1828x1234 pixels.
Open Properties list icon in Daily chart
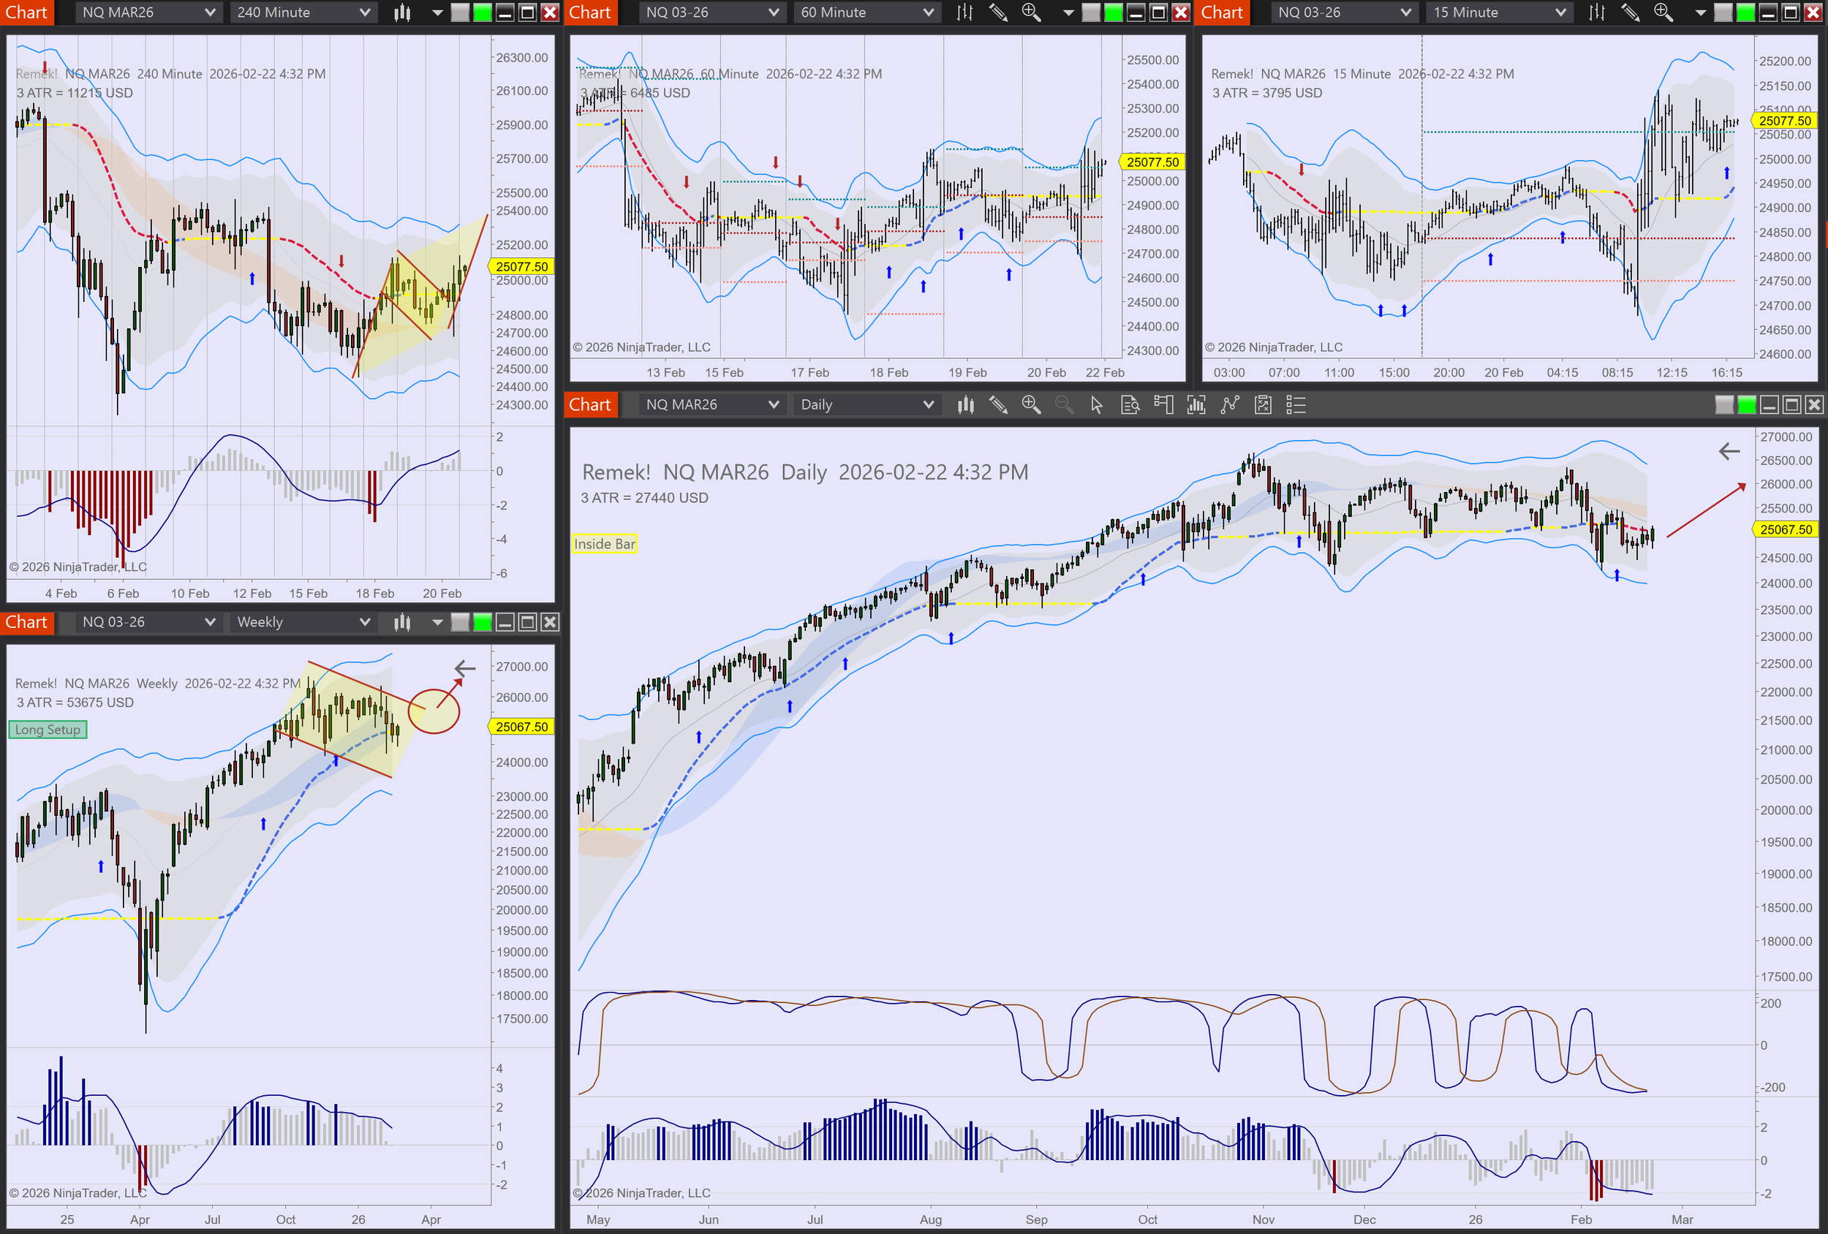coord(1296,405)
